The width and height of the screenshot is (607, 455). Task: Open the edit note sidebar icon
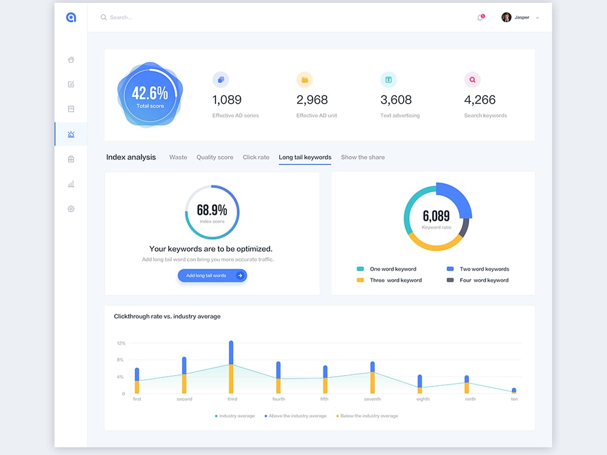point(71,84)
